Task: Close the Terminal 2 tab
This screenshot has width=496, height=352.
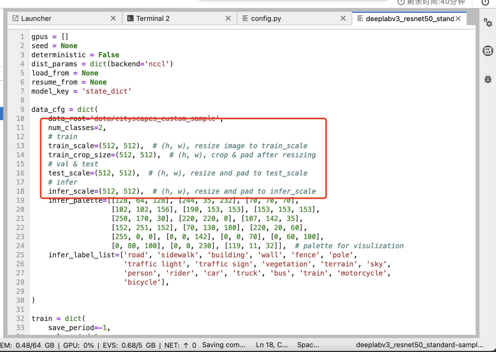Action: (x=228, y=18)
